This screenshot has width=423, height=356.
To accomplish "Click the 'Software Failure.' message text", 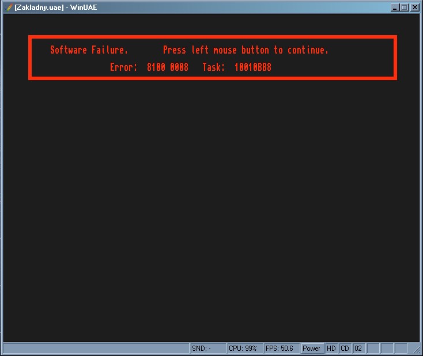I will click(89, 50).
